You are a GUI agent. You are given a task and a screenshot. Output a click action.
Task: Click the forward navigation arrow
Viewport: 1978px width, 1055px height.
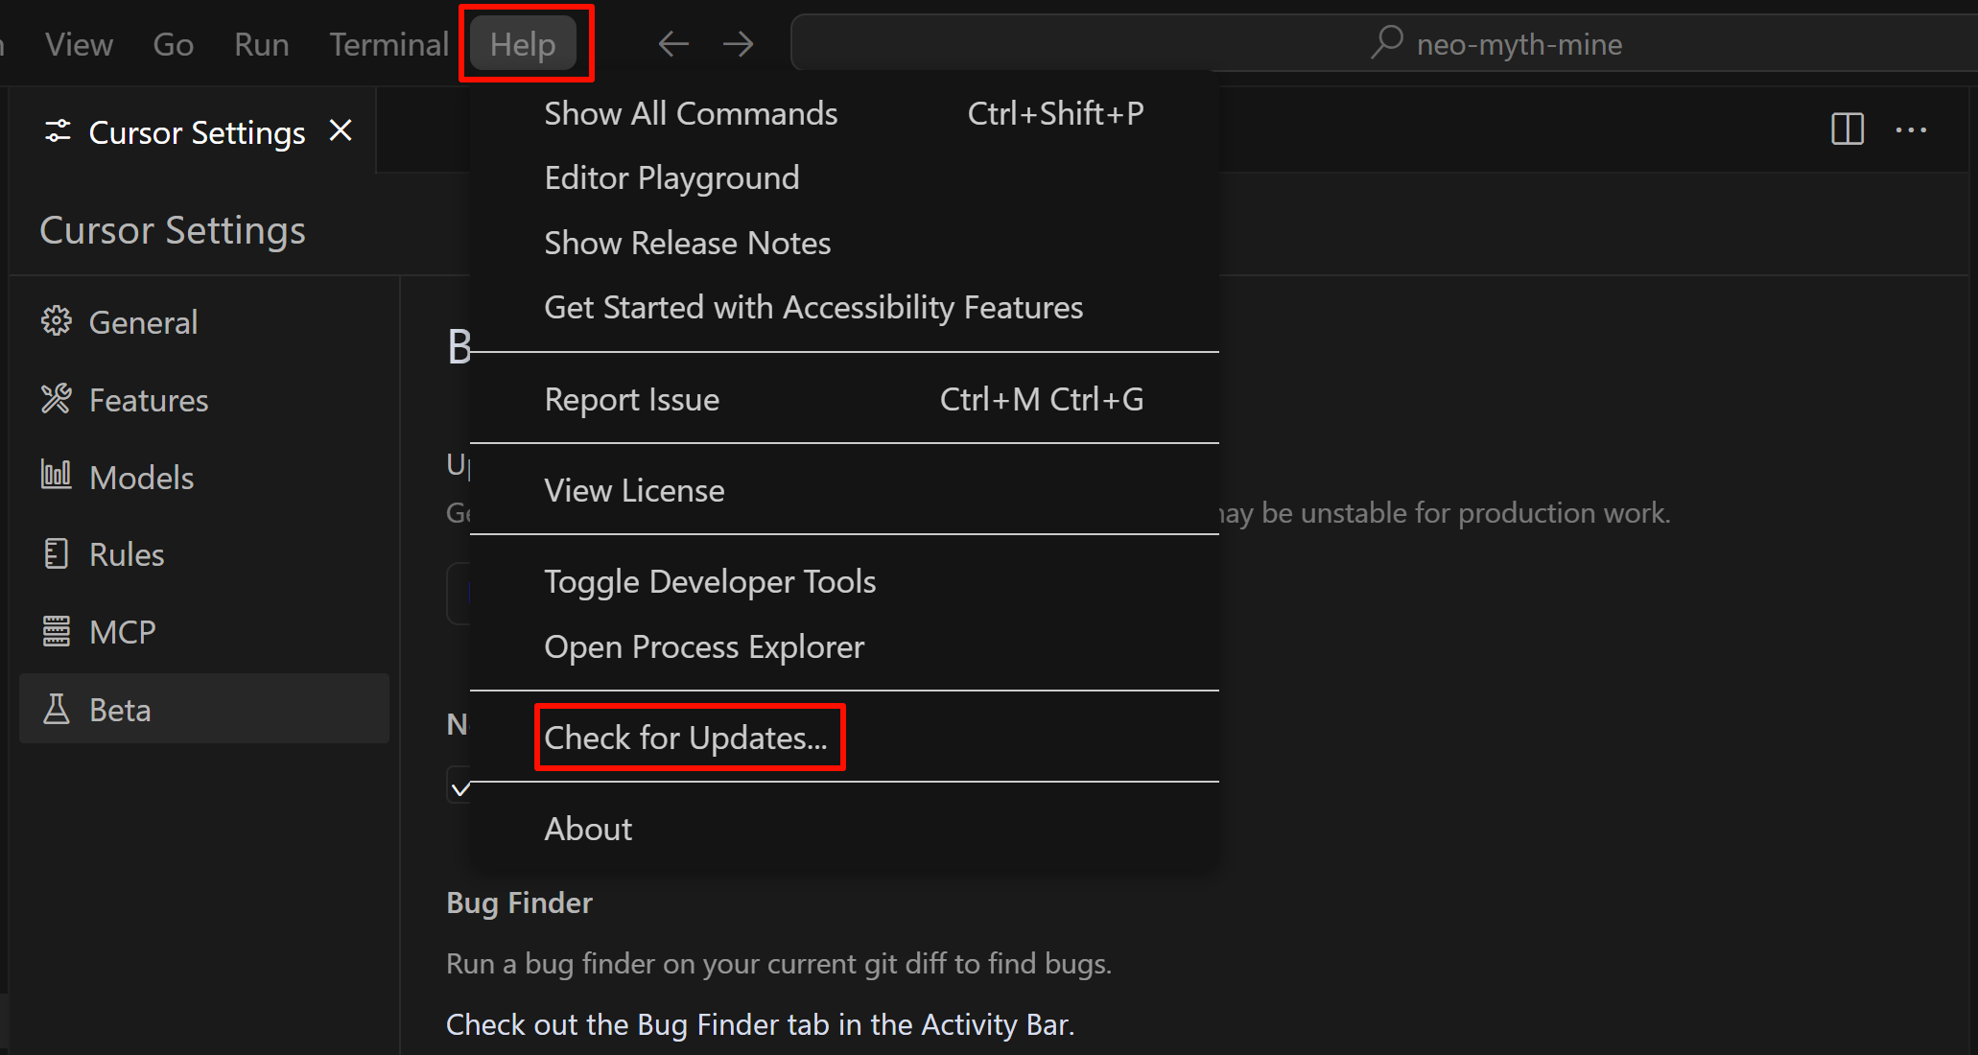point(738,44)
